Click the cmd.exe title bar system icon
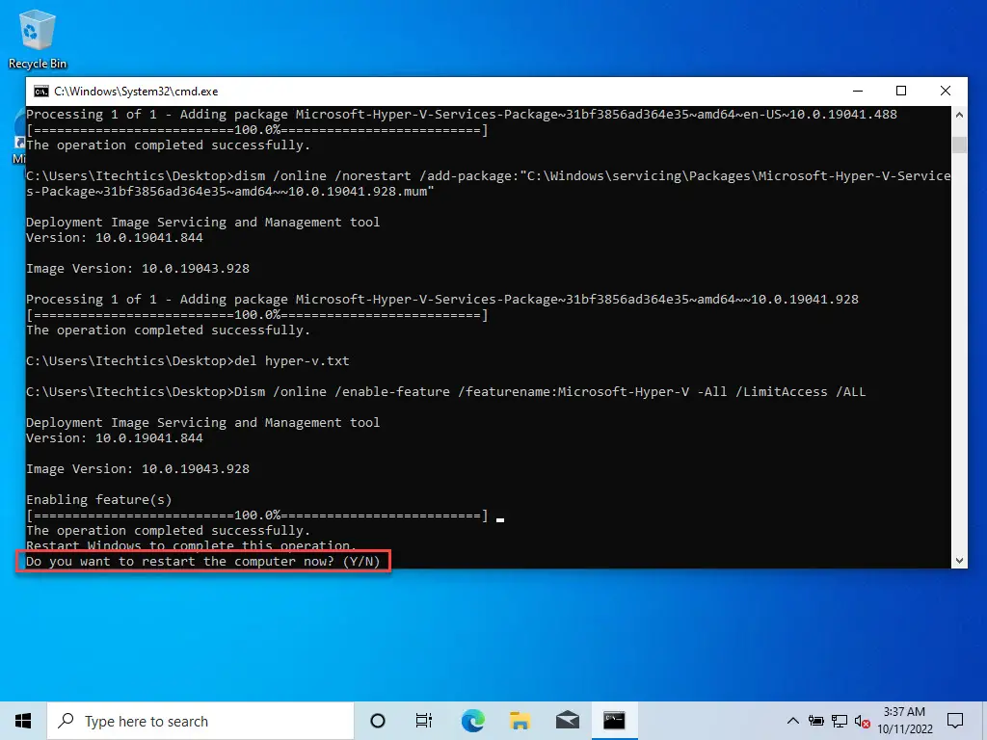Viewport: 987px width, 740px height. (x=41, y=92)
